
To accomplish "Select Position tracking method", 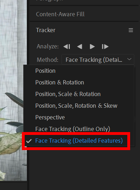I will pos(79,71).
